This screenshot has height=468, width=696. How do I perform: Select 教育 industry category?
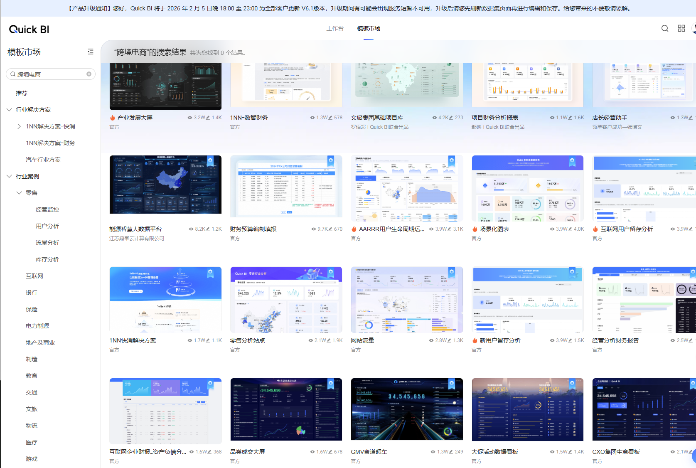(x=32, y=376)
